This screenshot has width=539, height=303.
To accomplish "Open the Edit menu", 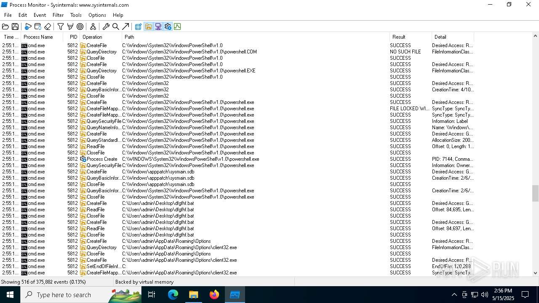I will [x=23, y=15].
